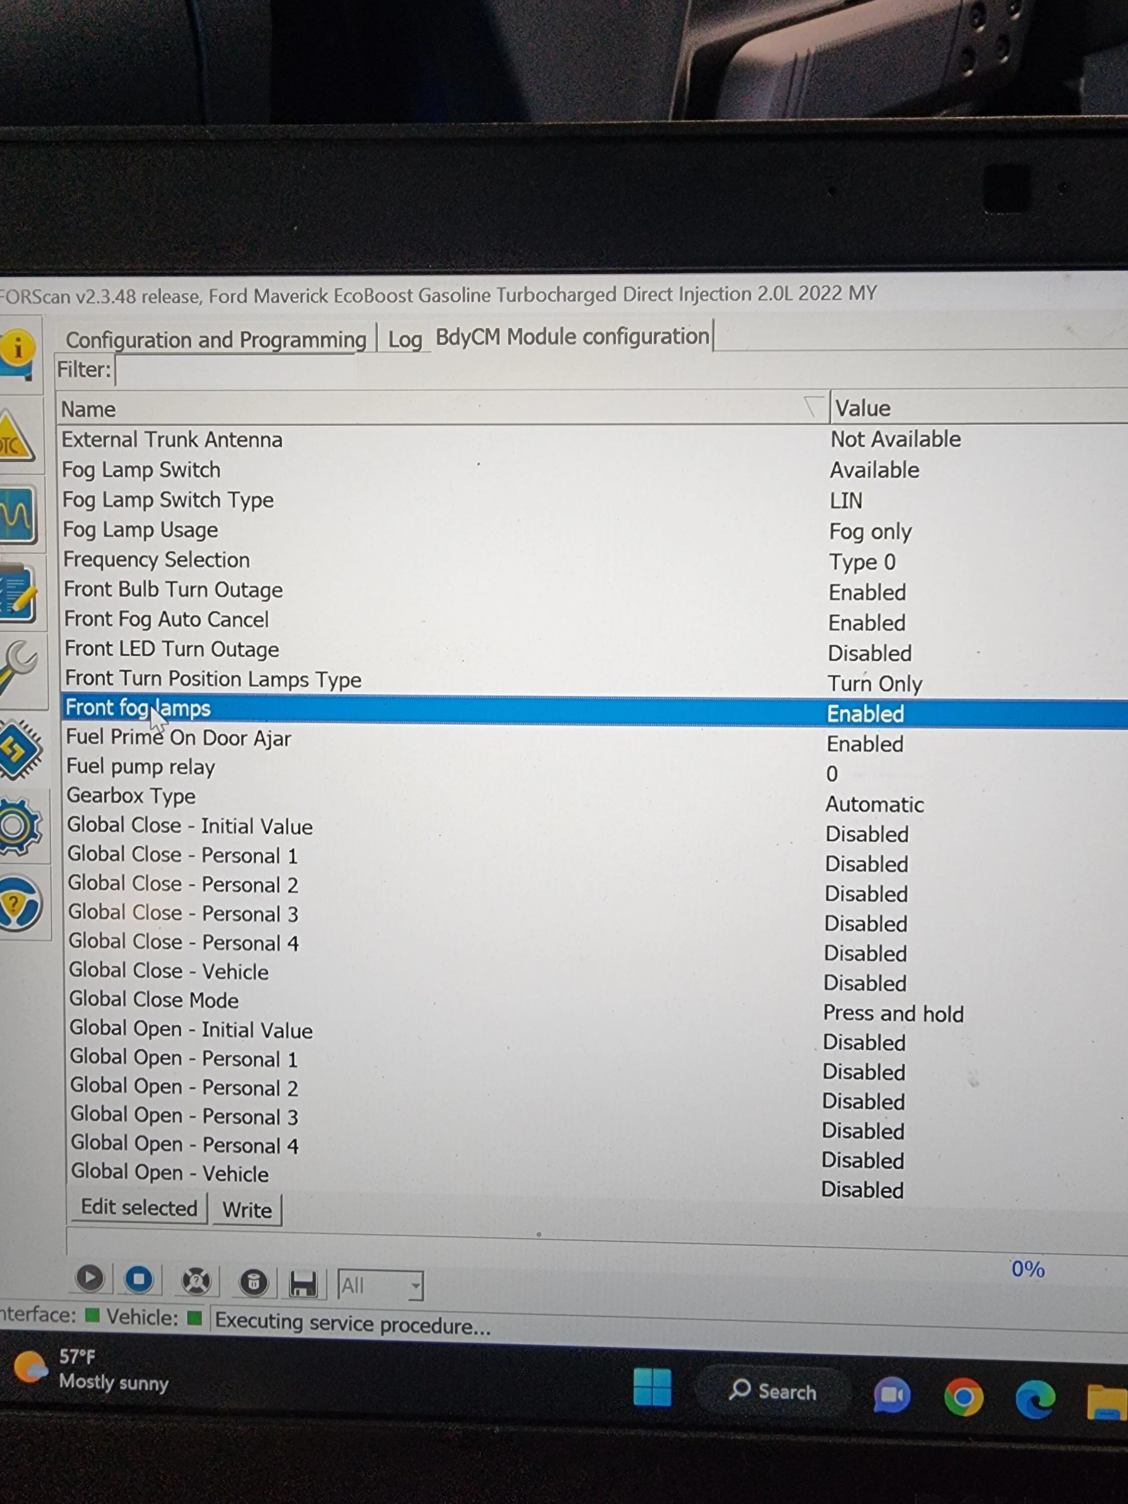Click the play button in bottom toolbar
Screen dimensions: 1128x1504
point(90,1278)
